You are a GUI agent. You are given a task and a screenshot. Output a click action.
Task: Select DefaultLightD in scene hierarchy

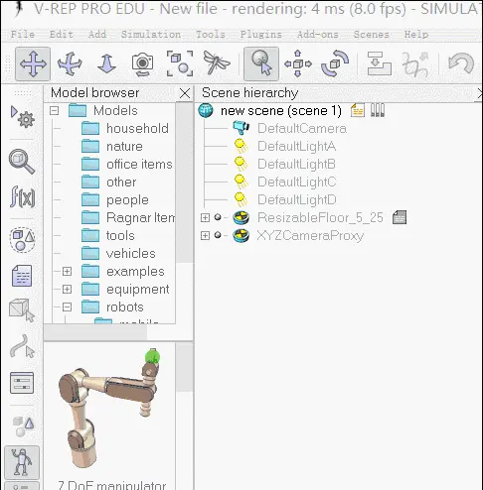(x=297, y=199)
